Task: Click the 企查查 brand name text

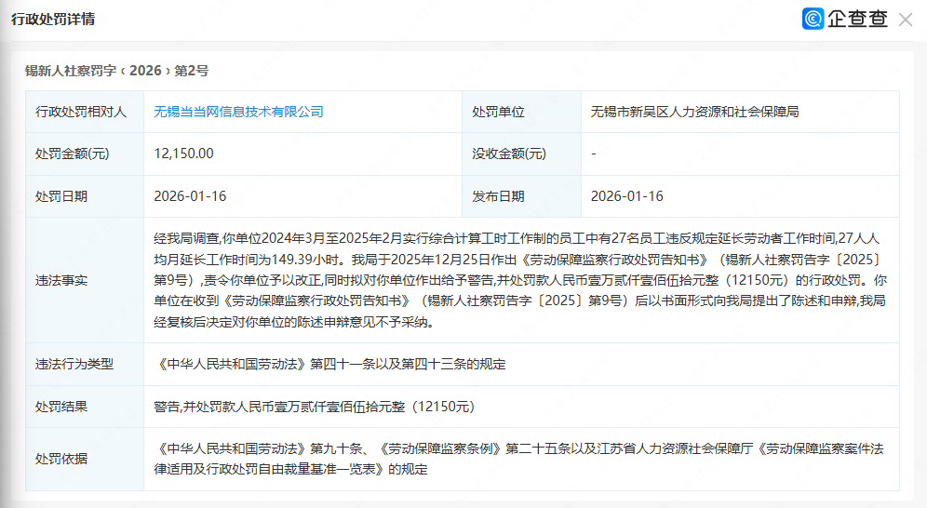Action: (x=857, y=19)
